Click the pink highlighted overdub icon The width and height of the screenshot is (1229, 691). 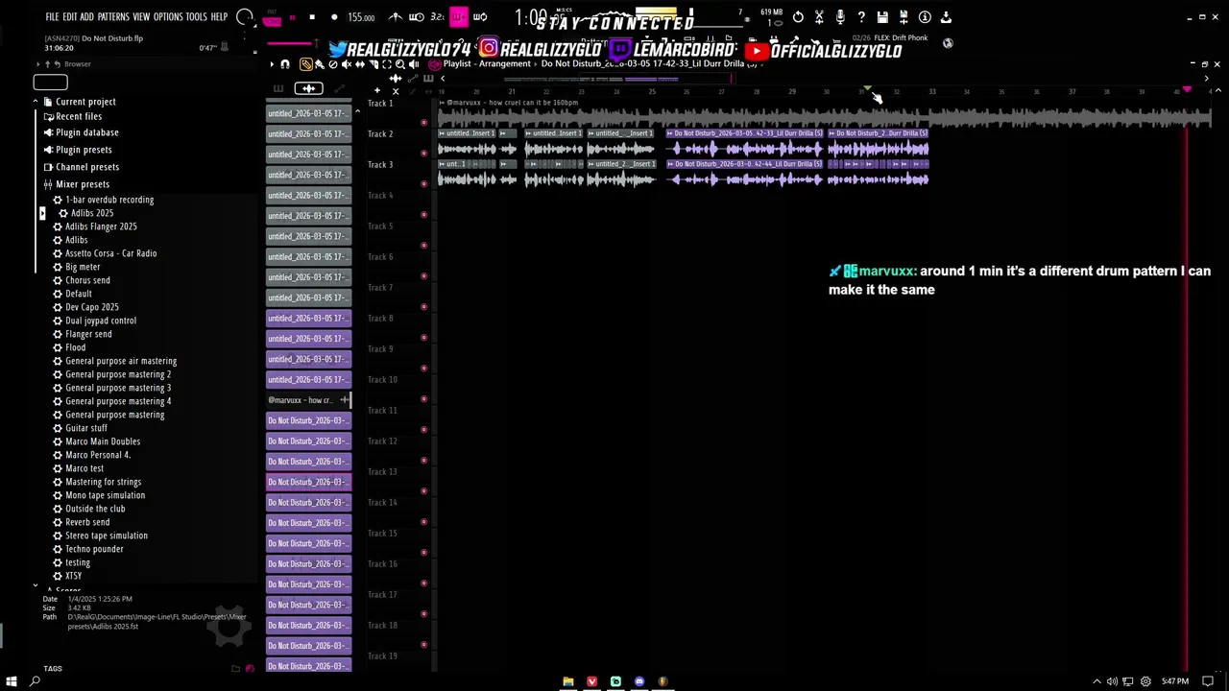tap(459, 16)
